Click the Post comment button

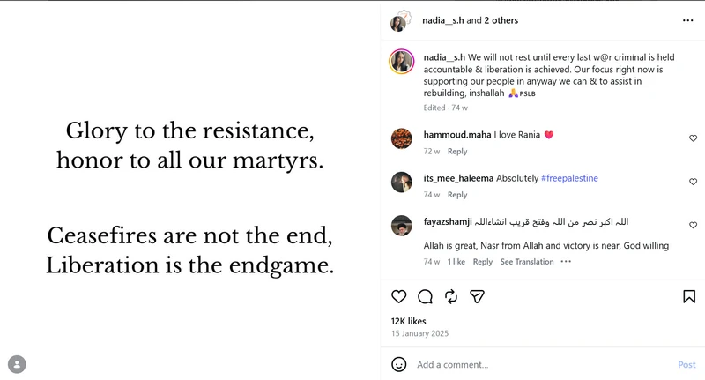coord(686,365)
